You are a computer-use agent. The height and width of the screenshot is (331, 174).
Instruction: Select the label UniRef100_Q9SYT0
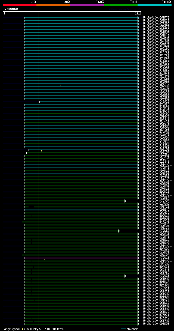coord(156,84)
